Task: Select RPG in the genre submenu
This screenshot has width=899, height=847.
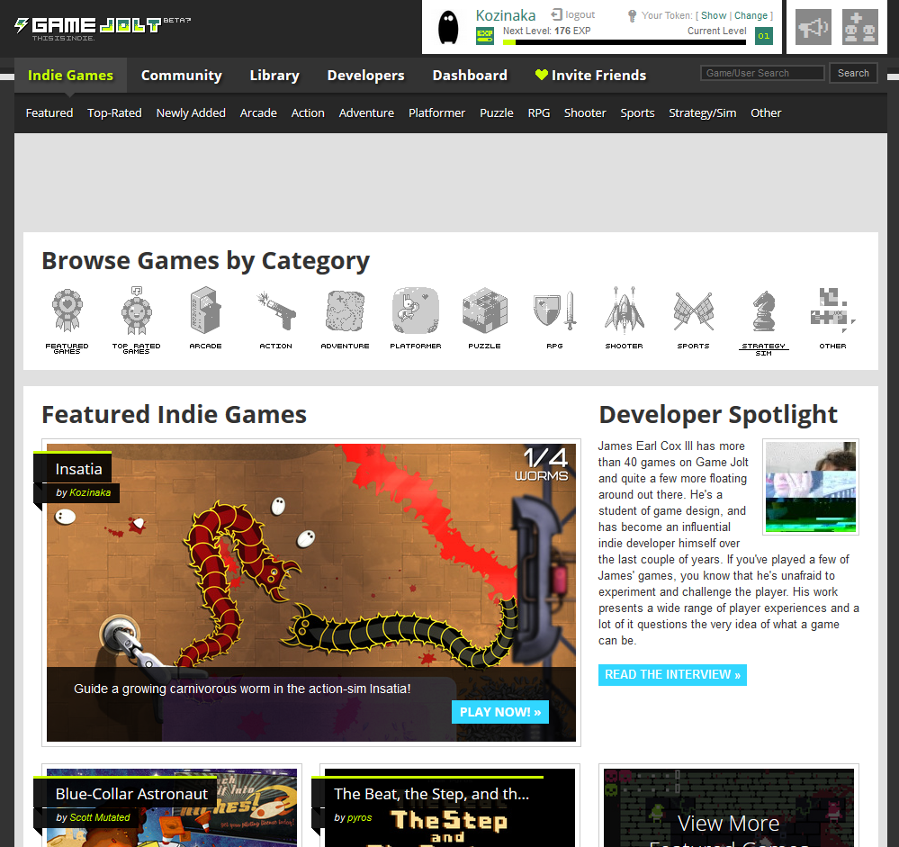Action: pos(539,113)
